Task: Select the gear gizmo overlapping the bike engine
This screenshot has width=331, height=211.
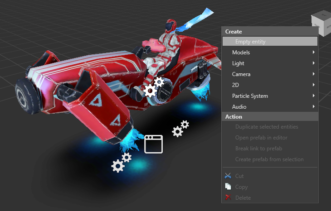Action: [153, 88]
